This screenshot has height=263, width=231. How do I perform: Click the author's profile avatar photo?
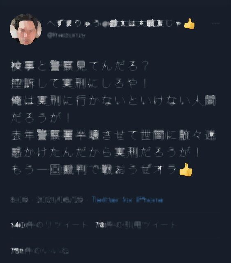25,29
